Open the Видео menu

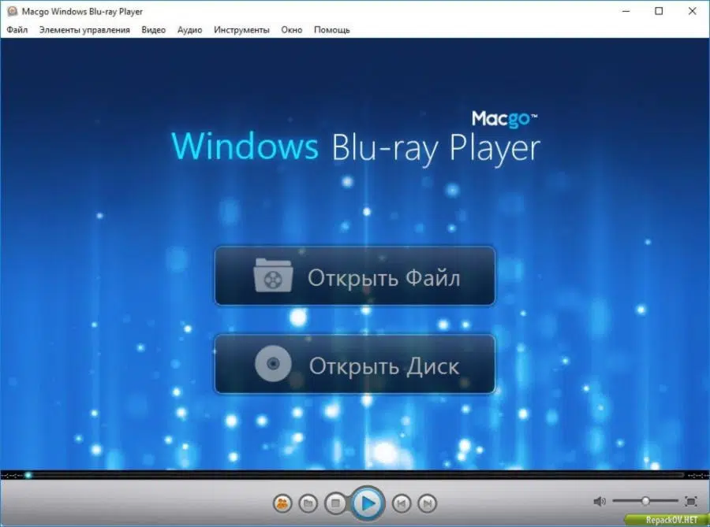point(154,30)
